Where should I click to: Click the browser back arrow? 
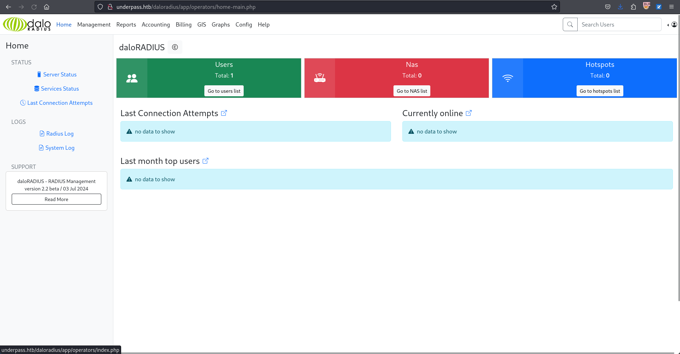8,7
